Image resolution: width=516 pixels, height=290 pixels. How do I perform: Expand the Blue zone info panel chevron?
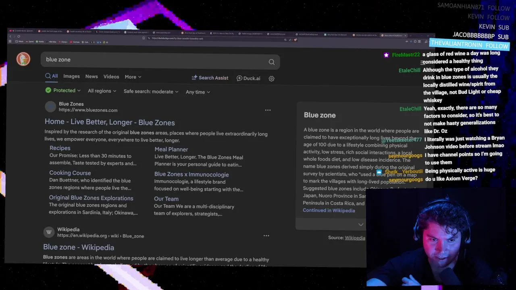coord(361,225)
